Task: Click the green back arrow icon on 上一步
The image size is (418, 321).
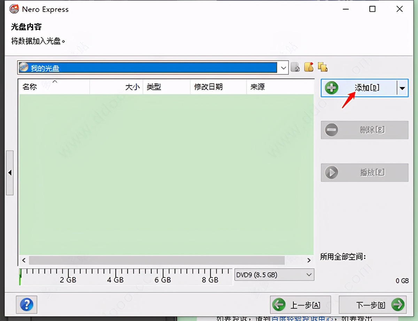Action: click(x=278, y=304)
